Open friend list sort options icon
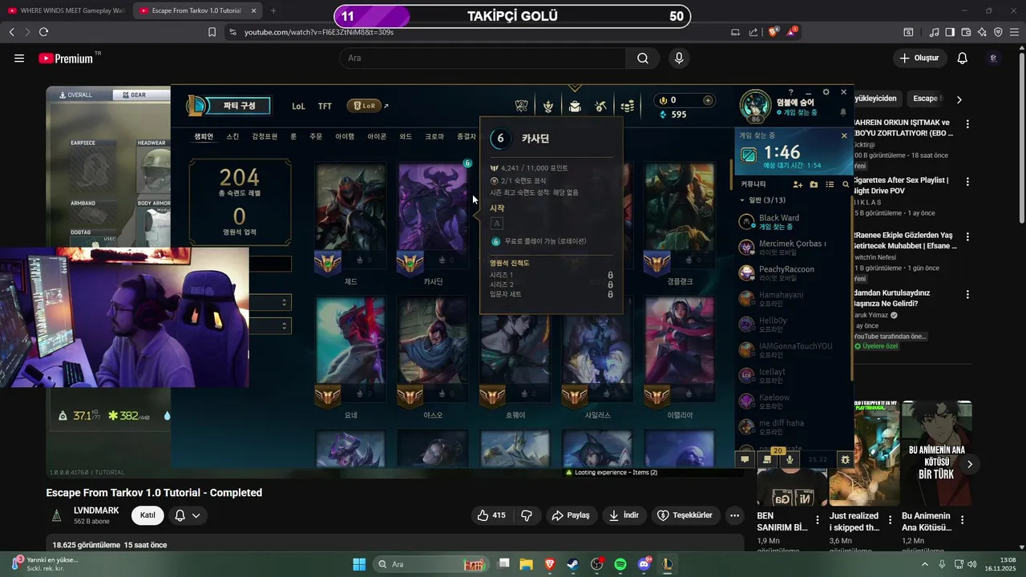Viewport: 1026px width, 577px height. click(830, 184)
